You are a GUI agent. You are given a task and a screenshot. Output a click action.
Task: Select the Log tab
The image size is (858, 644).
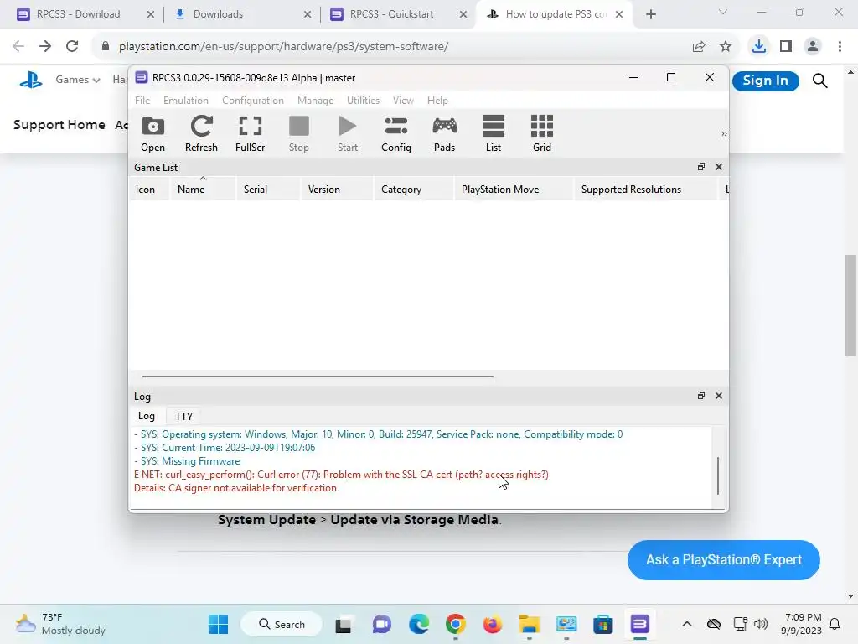[146, 416]
